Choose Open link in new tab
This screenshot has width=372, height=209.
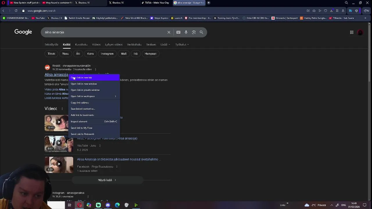tap(94, 78)
